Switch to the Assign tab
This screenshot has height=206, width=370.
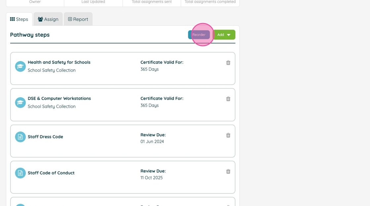pos(48,19)
